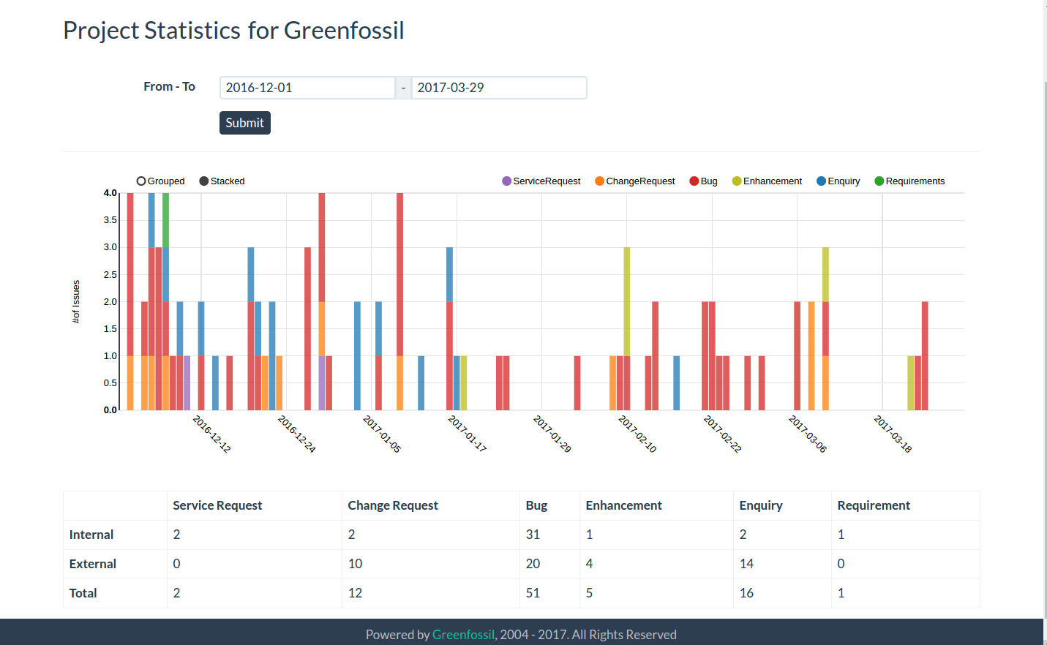Click the Total row label
The width and height of the screenshot is (1047, 645).
point(83,593)
